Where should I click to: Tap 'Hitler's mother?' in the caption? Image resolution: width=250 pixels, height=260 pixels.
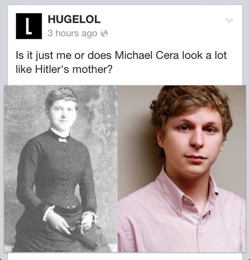[x=74, y=69]
